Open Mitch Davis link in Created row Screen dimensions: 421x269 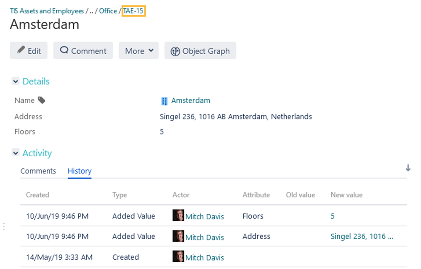205,258
